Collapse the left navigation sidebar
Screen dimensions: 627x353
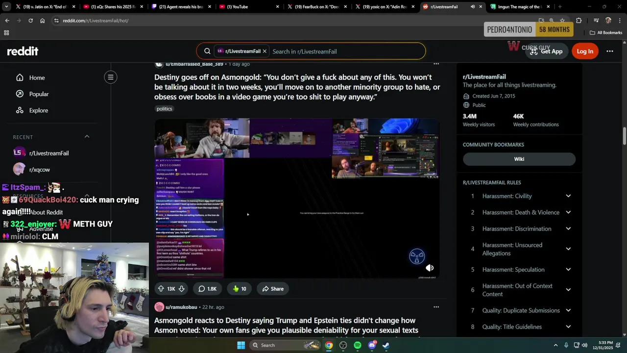(x=111, y=77)
